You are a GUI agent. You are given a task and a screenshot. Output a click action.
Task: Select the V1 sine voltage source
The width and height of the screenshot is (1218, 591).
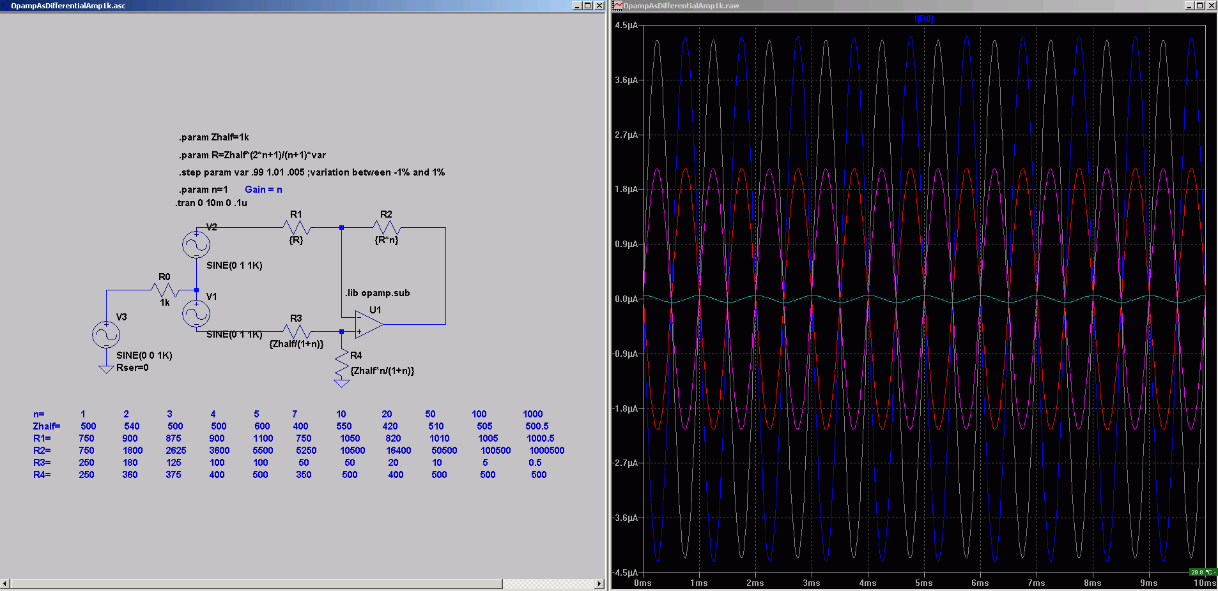[196, 314]
